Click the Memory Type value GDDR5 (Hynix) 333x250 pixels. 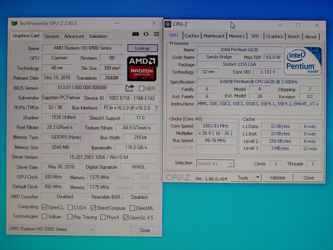click(x=66, y=137)
